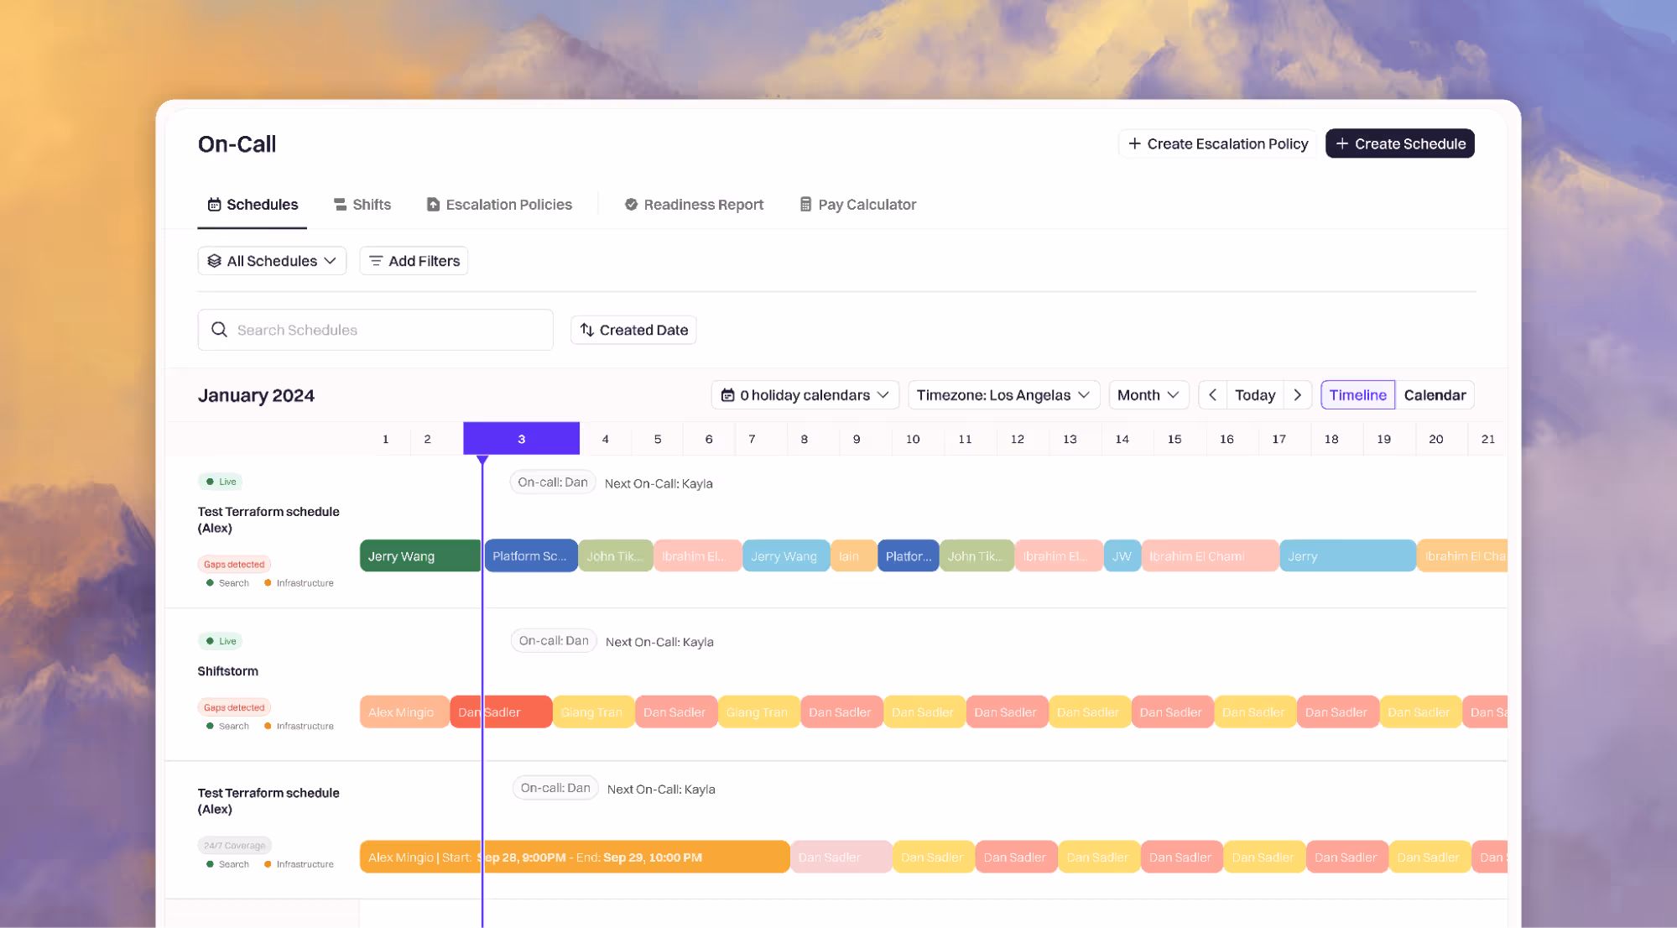Select the green Jerry Wang shift block

click(419, 556)
